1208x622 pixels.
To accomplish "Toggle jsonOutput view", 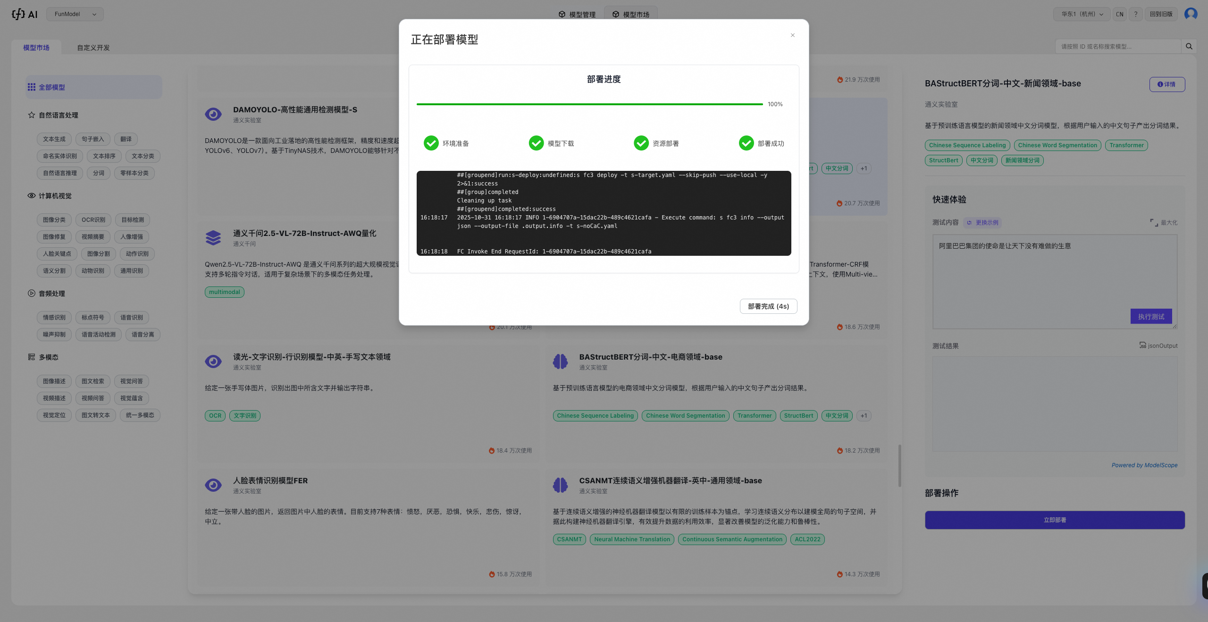I will tap(1158, 346).
